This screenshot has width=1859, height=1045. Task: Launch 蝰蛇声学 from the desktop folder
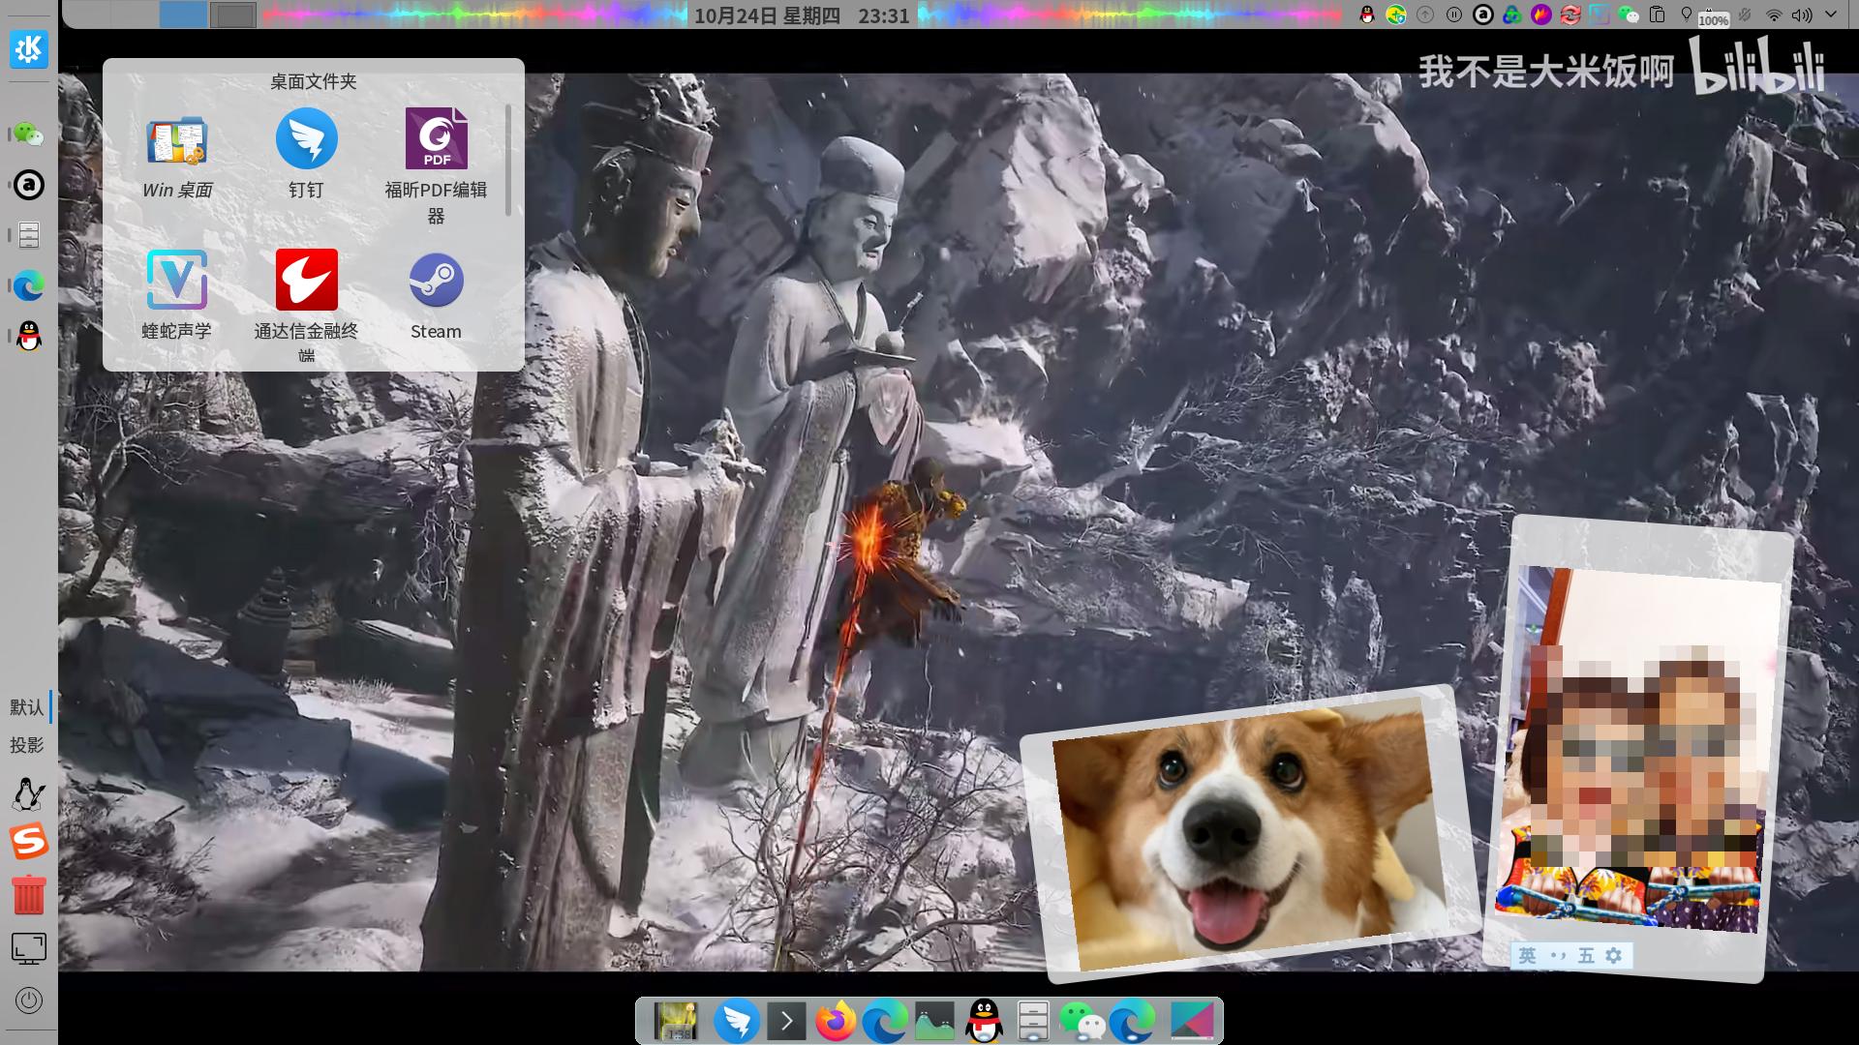(177, 296)
